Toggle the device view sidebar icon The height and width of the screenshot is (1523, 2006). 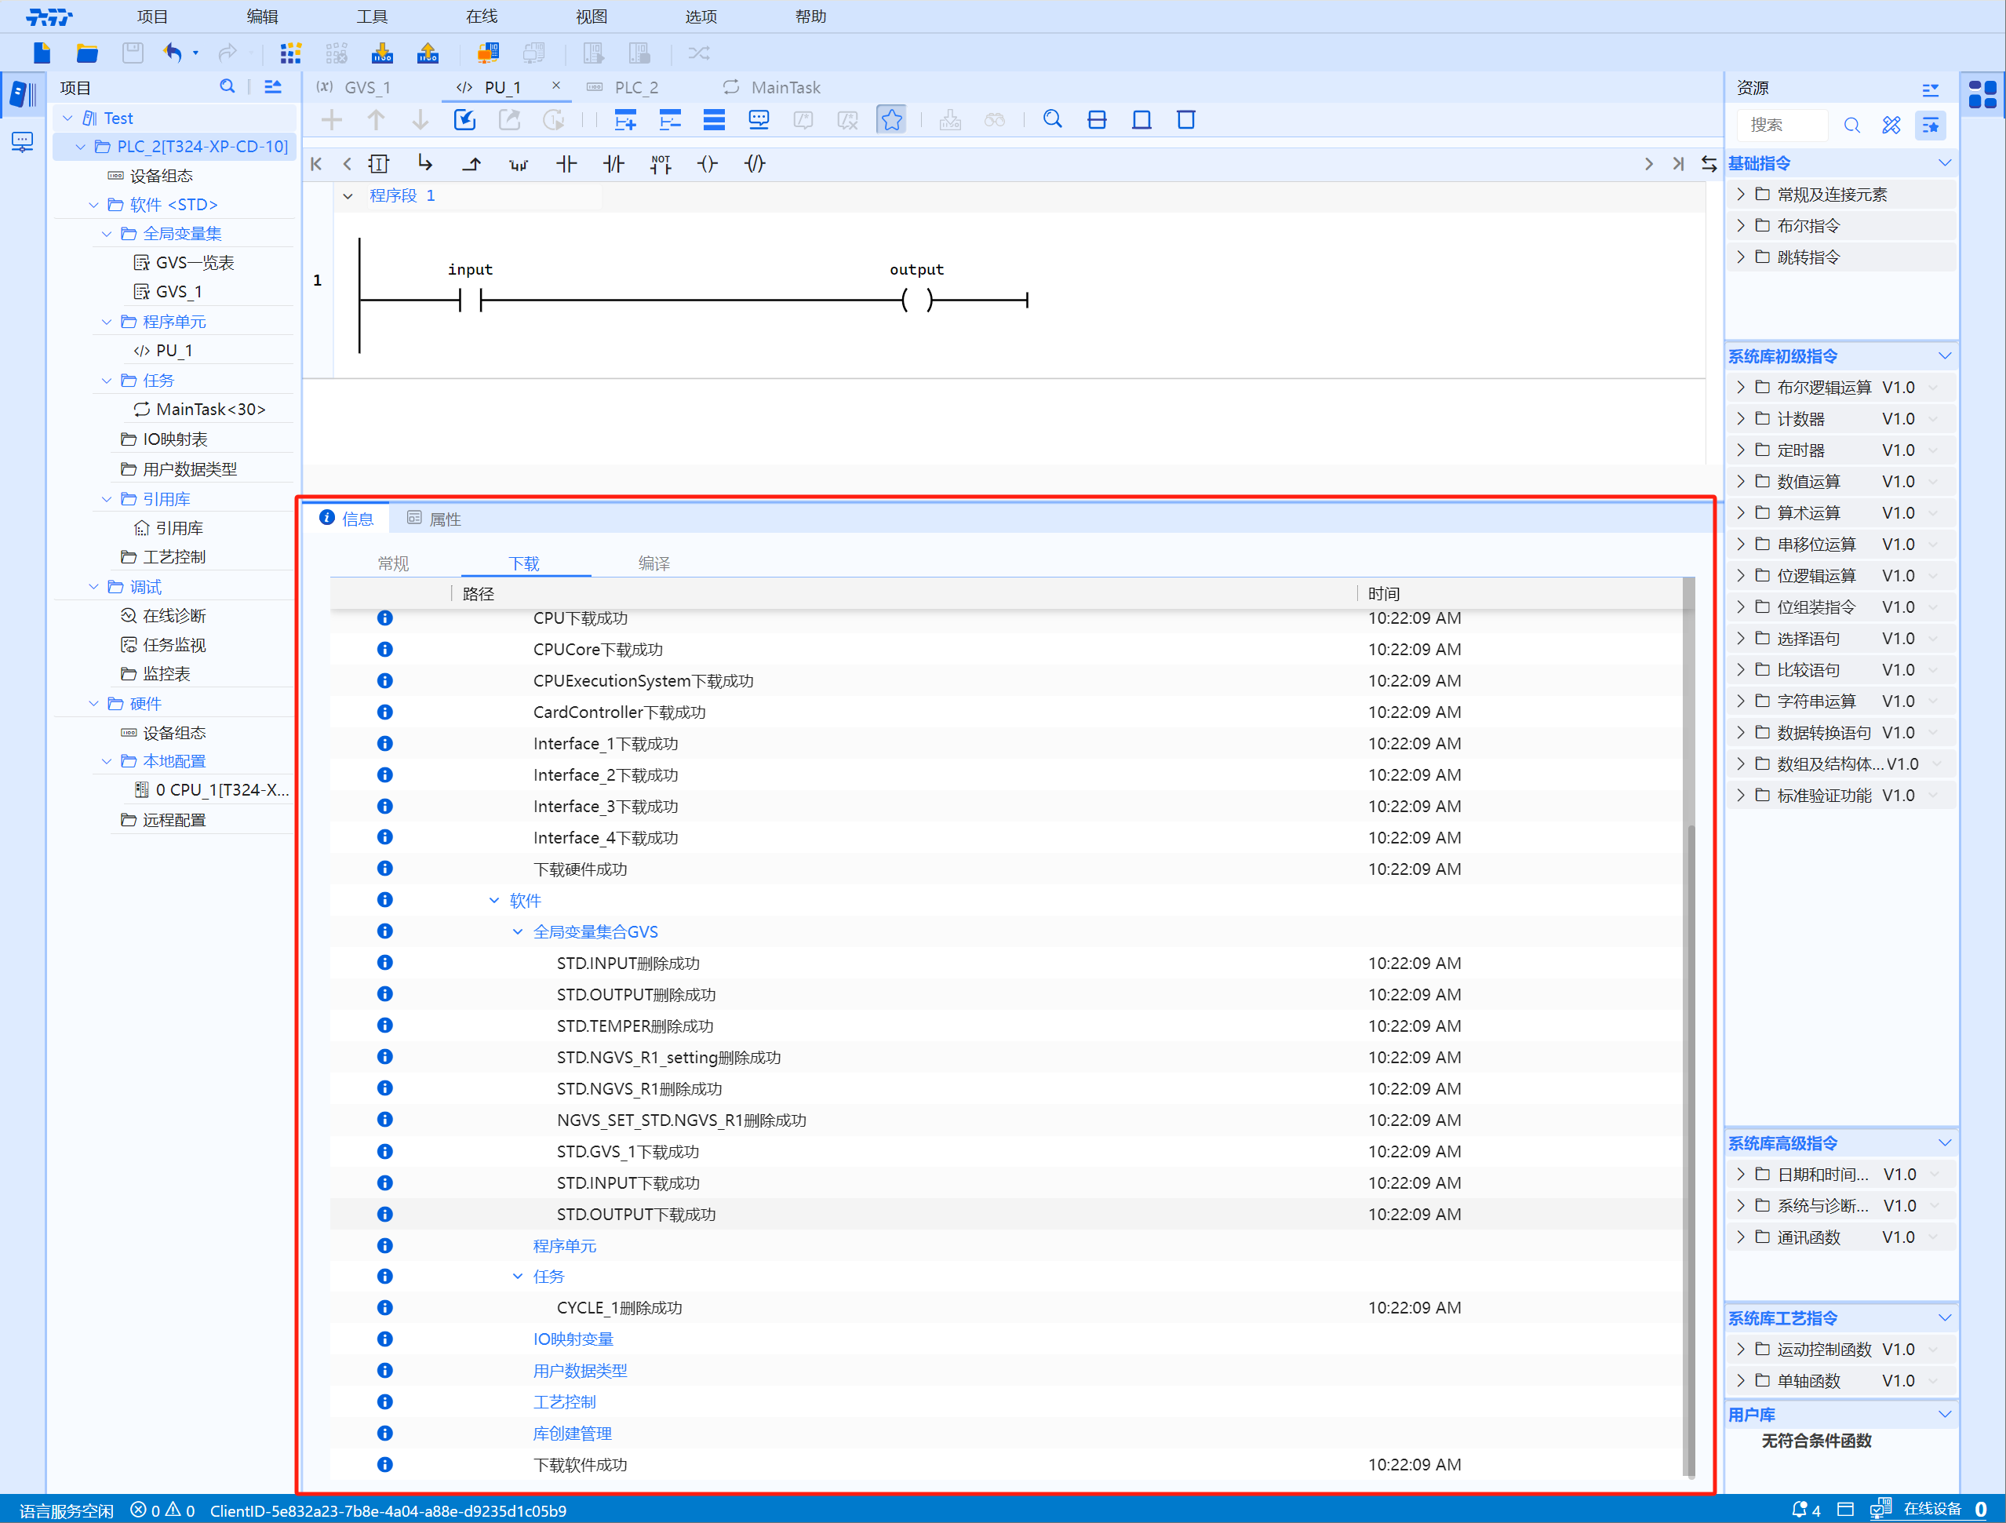23,142
